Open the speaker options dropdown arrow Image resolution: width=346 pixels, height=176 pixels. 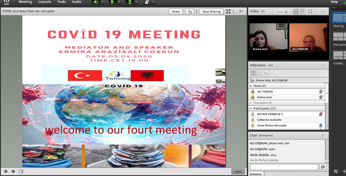[x=103, y=2]
